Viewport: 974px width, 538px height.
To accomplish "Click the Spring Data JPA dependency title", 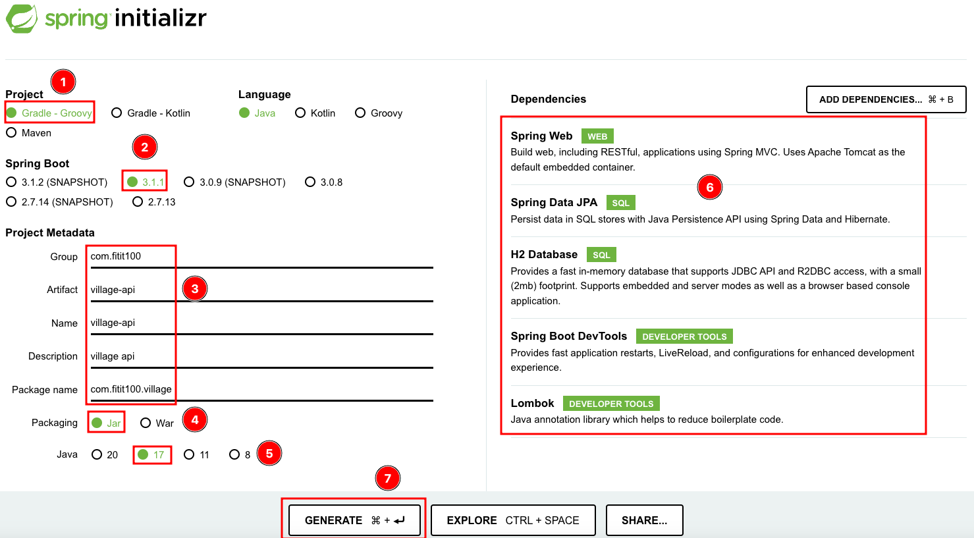I will click(554, 202).
